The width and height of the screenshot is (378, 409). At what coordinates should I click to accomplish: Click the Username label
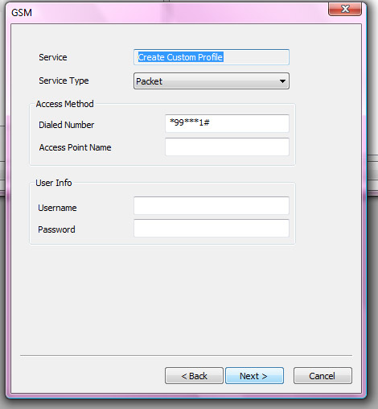click(57, 208)
